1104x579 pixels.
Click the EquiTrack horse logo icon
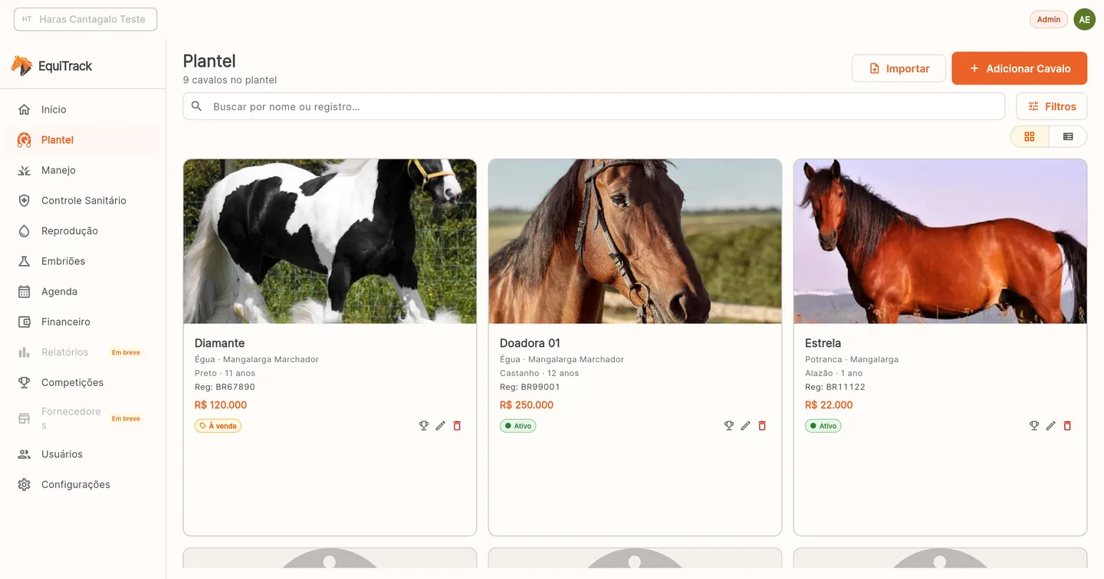click(x=21, y=66)
